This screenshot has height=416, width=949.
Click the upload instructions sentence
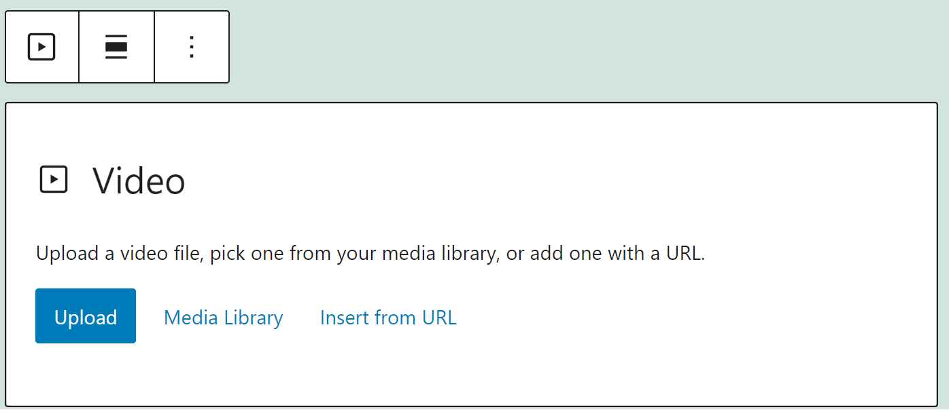370,254
